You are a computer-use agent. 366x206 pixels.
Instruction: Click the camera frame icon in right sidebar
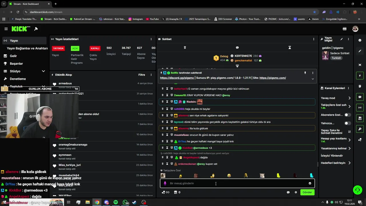tap(360, 65)
